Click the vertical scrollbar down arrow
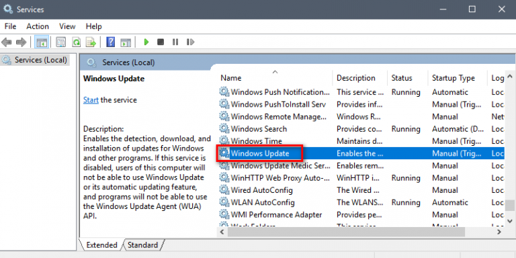Screen dimensions: 516x258 tap(510, 221)
